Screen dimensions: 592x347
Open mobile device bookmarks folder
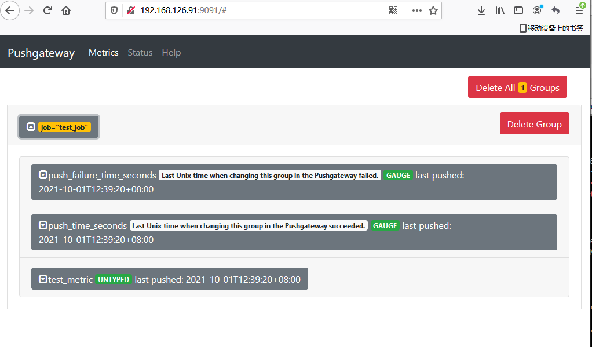click(x=551, y=28)
